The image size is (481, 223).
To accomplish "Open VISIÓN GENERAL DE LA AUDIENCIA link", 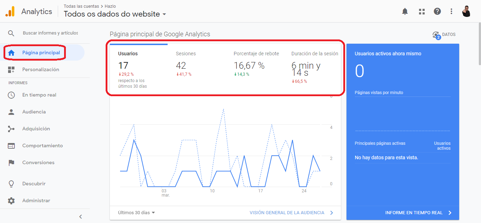I will (x=287, y=213).
